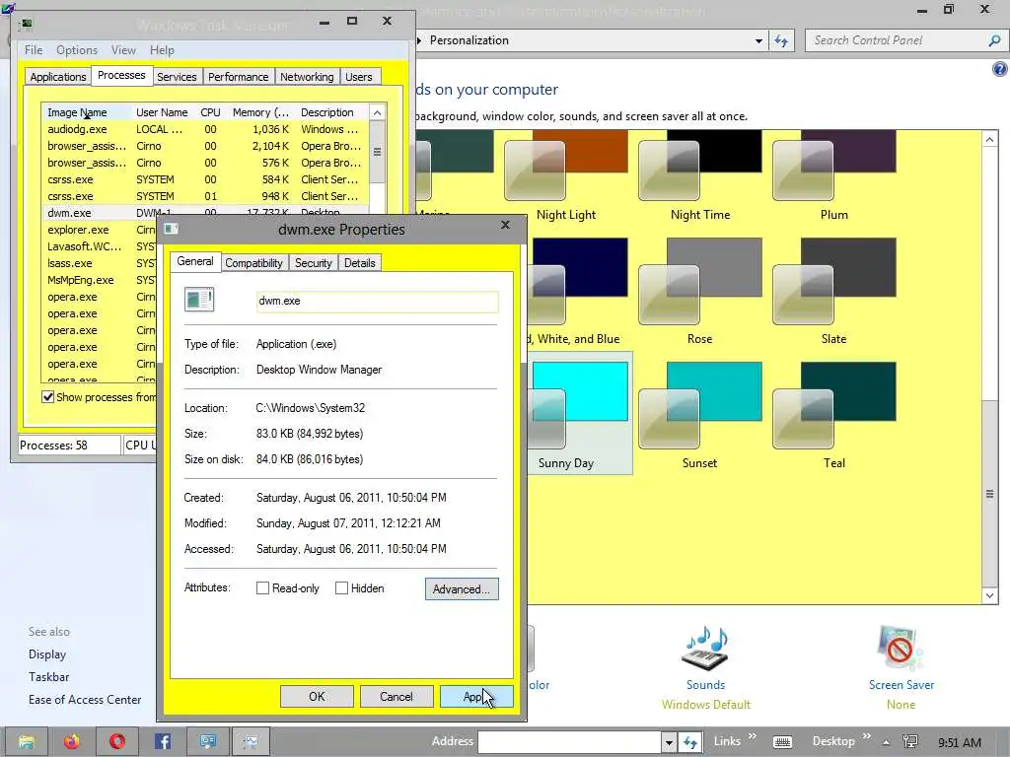Open the Facebook taskbar icon
1010x757 pixels.
coord(163,741)
